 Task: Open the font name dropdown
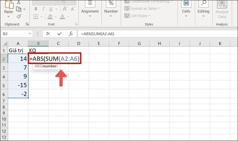[58, 2]
